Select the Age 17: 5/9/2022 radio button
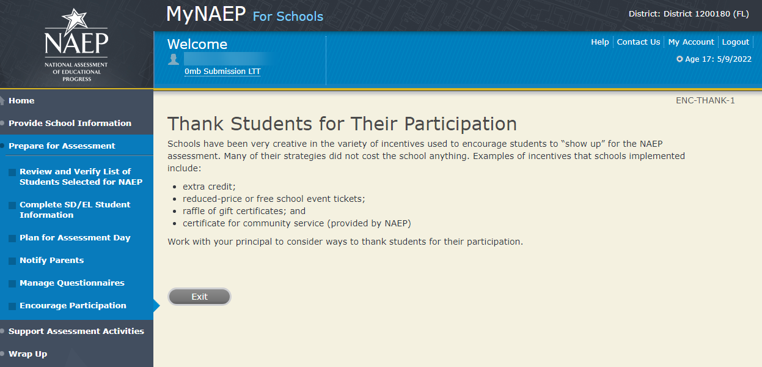 click(680, 59)
